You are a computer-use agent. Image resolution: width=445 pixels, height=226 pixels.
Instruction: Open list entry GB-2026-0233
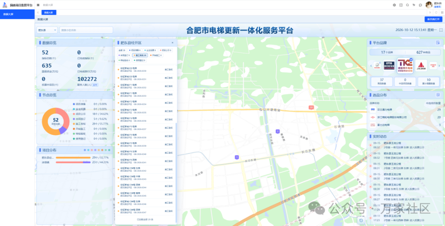pos(145,95)
